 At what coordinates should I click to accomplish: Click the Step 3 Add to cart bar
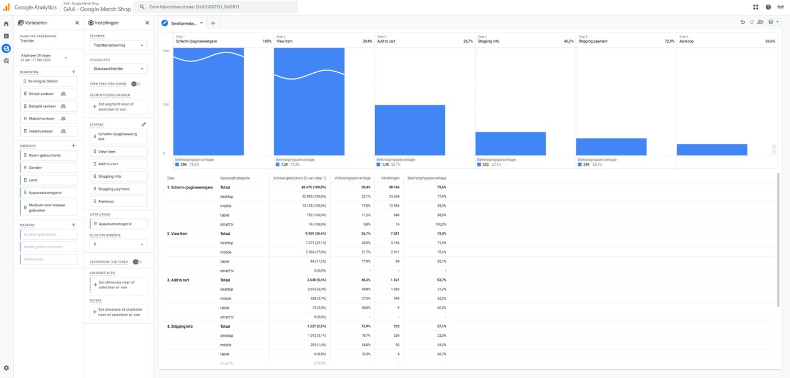pyautogui.click(x=410, y=130)
